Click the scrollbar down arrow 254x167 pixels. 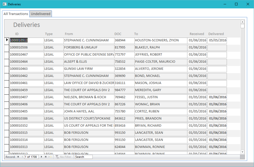click(242, 152)
